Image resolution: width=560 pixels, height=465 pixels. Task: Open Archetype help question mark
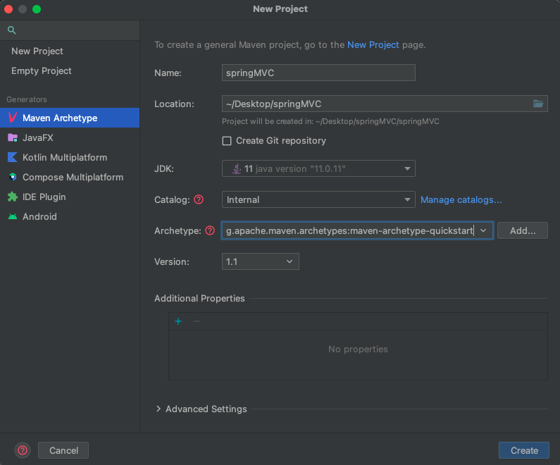210,230
